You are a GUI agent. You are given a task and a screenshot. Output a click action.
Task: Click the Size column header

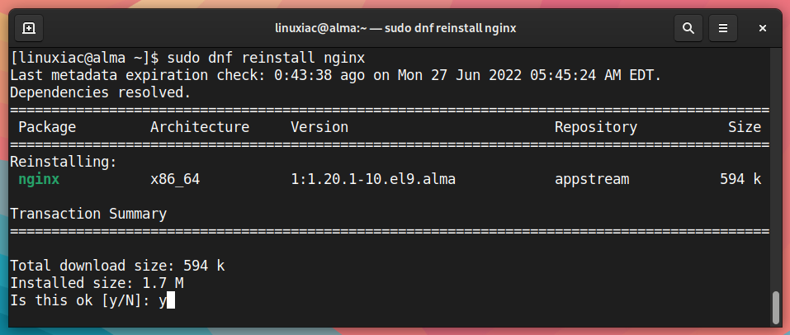pyautogui.click(x=744, y=127)
